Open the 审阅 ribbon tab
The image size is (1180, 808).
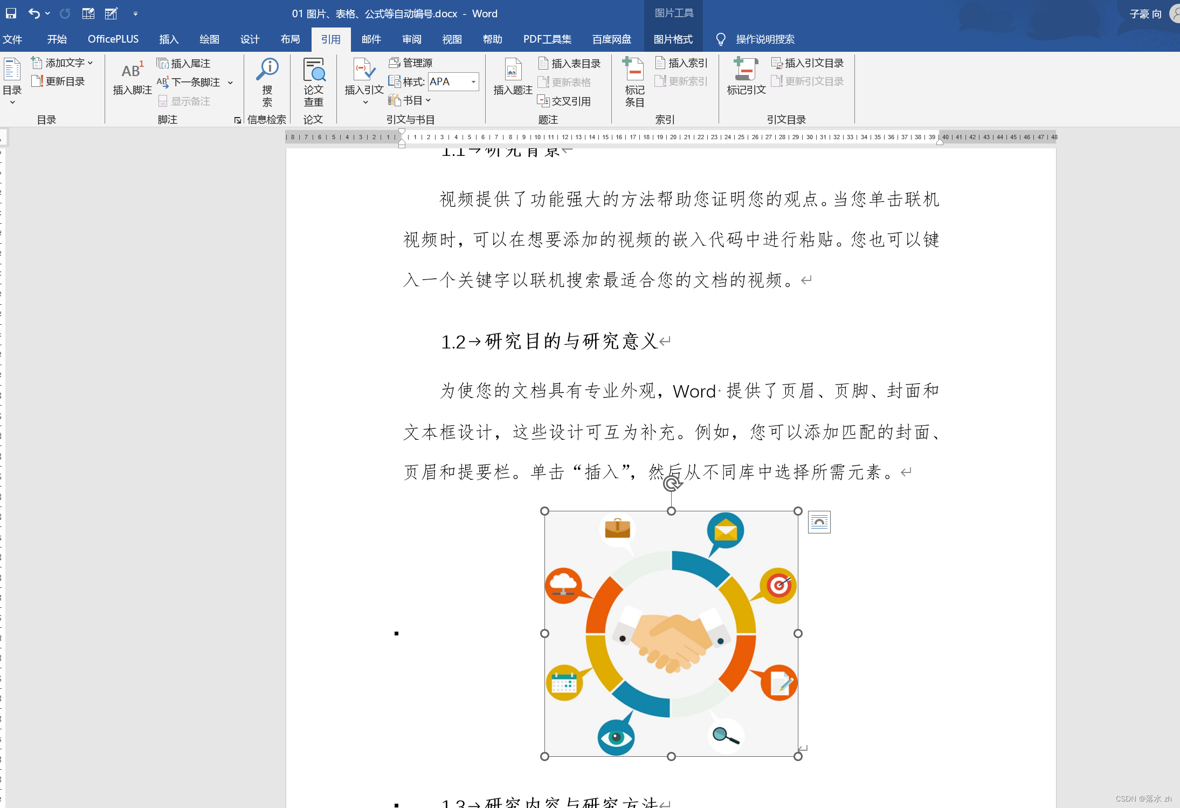click(411, 39)
